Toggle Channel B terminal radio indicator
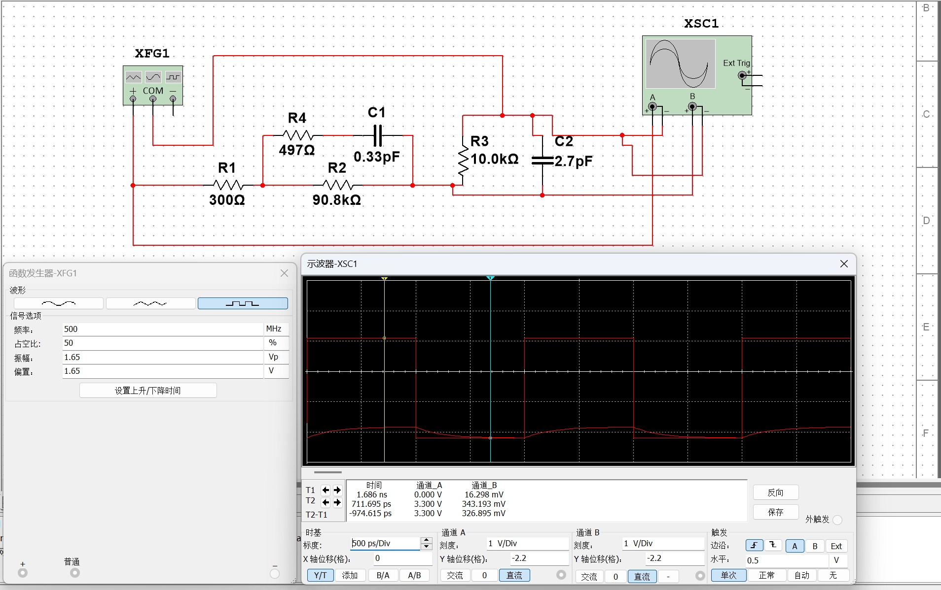 [x=700, y=575]
